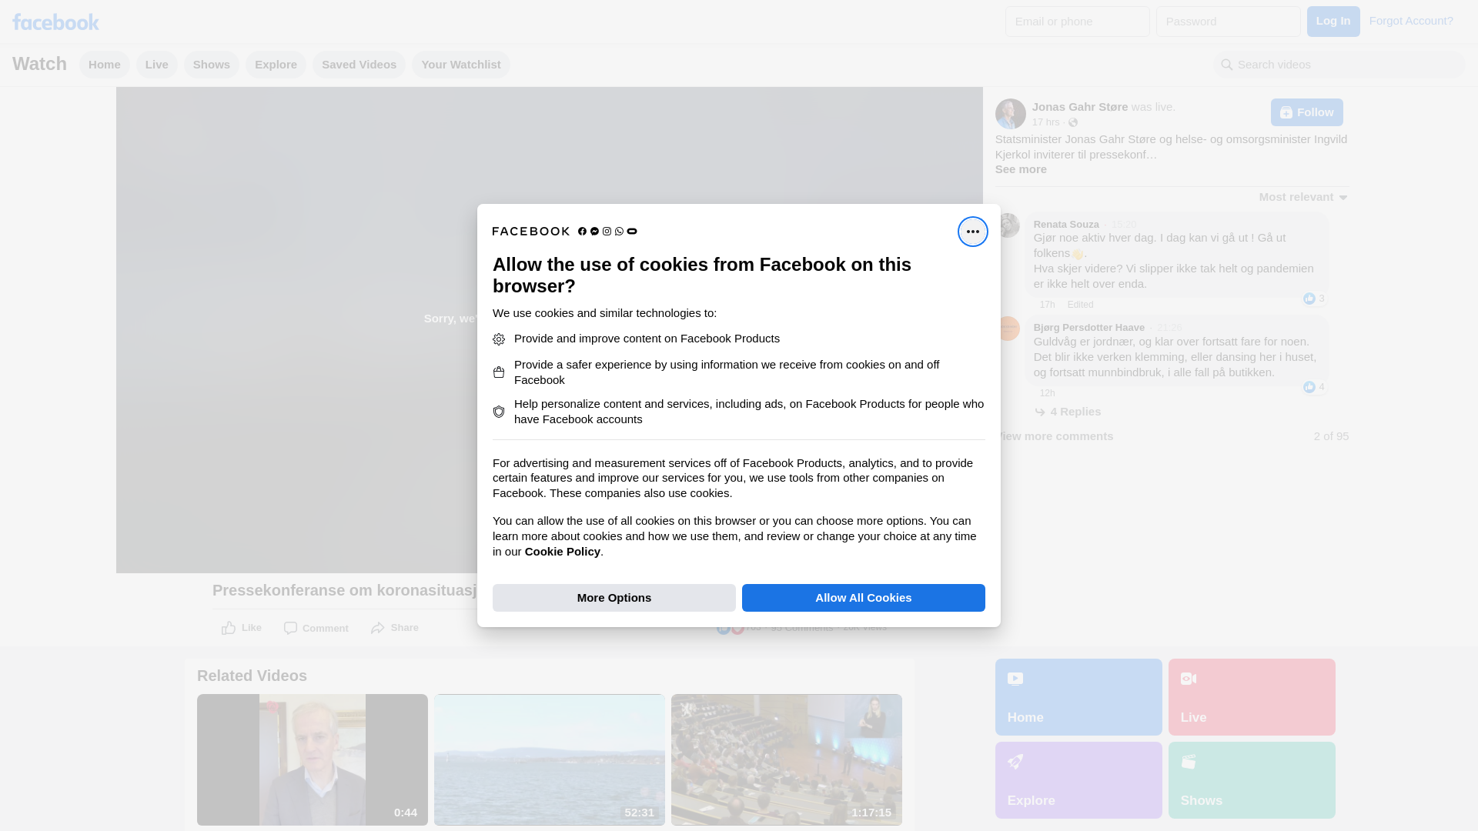Viewport: 1478px width, 831px height.
Task: Click the Shows tile label
Action: tap(1201, 801)
